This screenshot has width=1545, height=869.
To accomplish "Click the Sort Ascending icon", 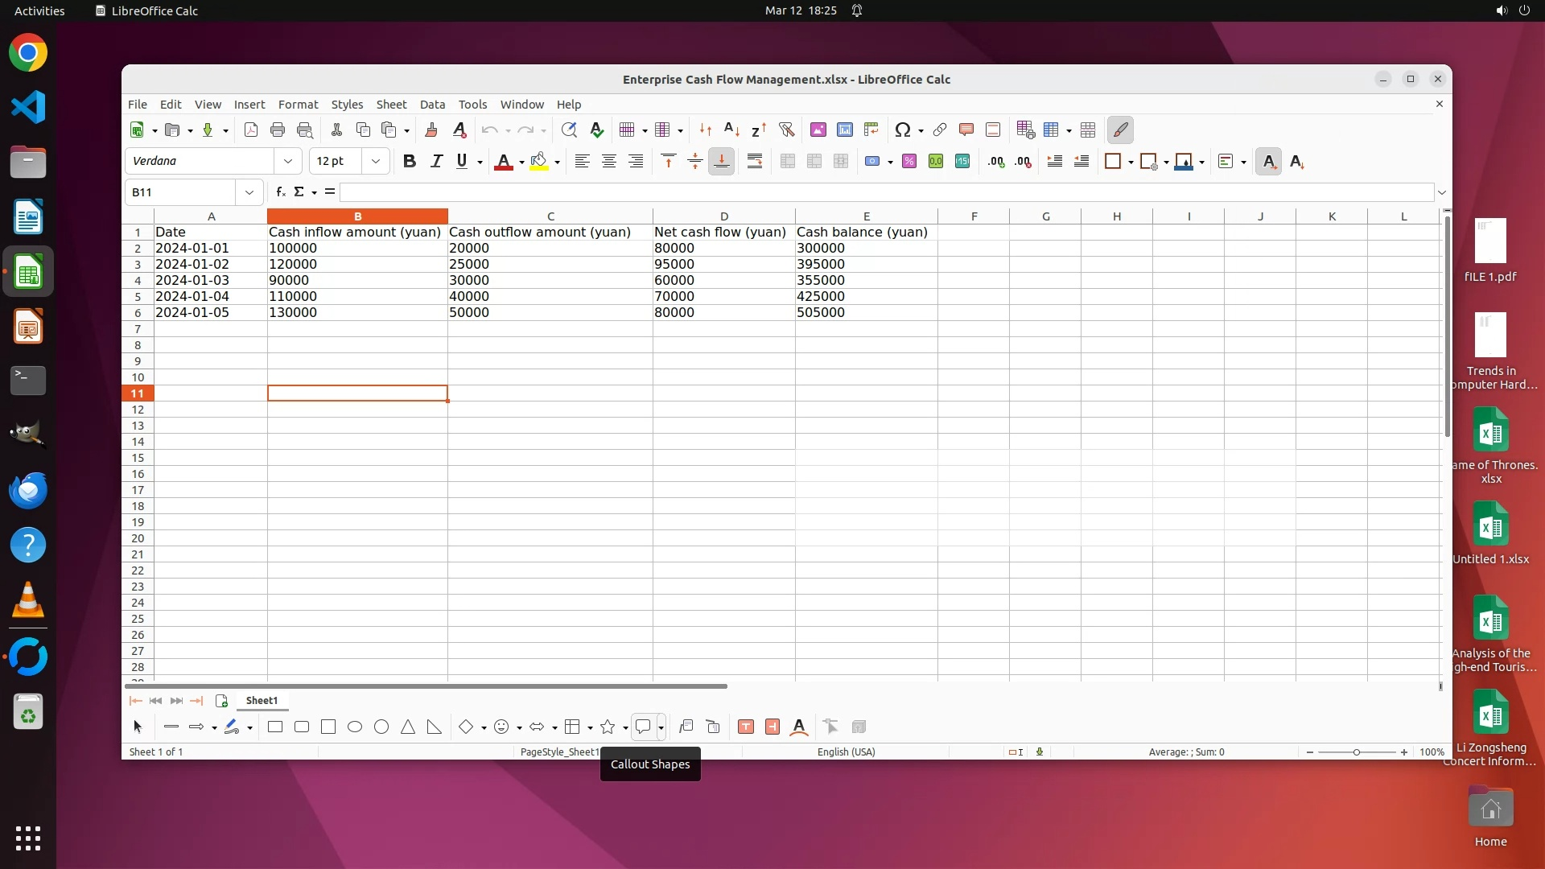I will 731,130.
